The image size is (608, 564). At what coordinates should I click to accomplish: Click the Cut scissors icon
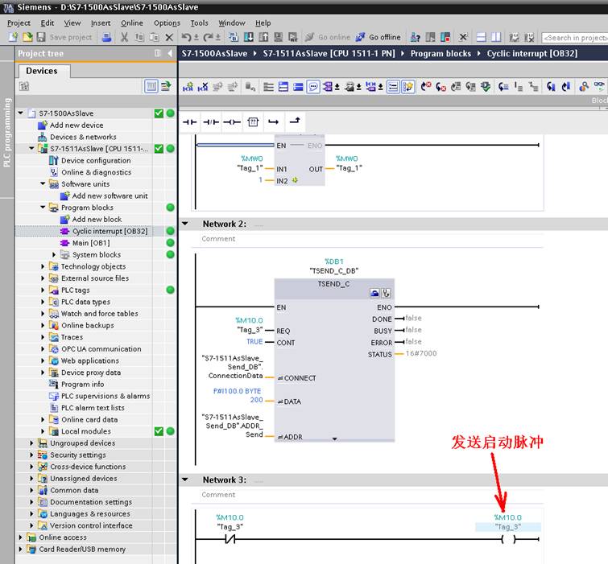coord(124,37)
